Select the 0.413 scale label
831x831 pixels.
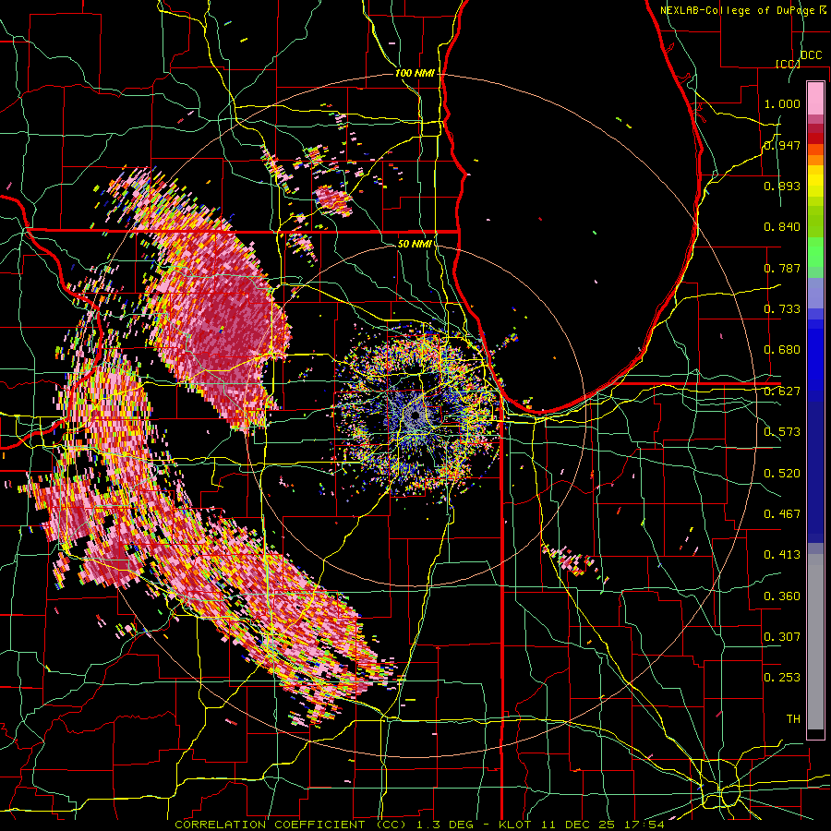click(782, 555)
